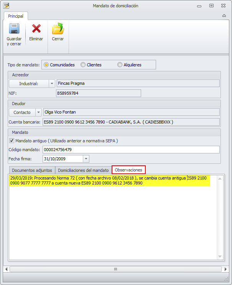
Task: Click the Código mandato input field
Action: [131, 150]
